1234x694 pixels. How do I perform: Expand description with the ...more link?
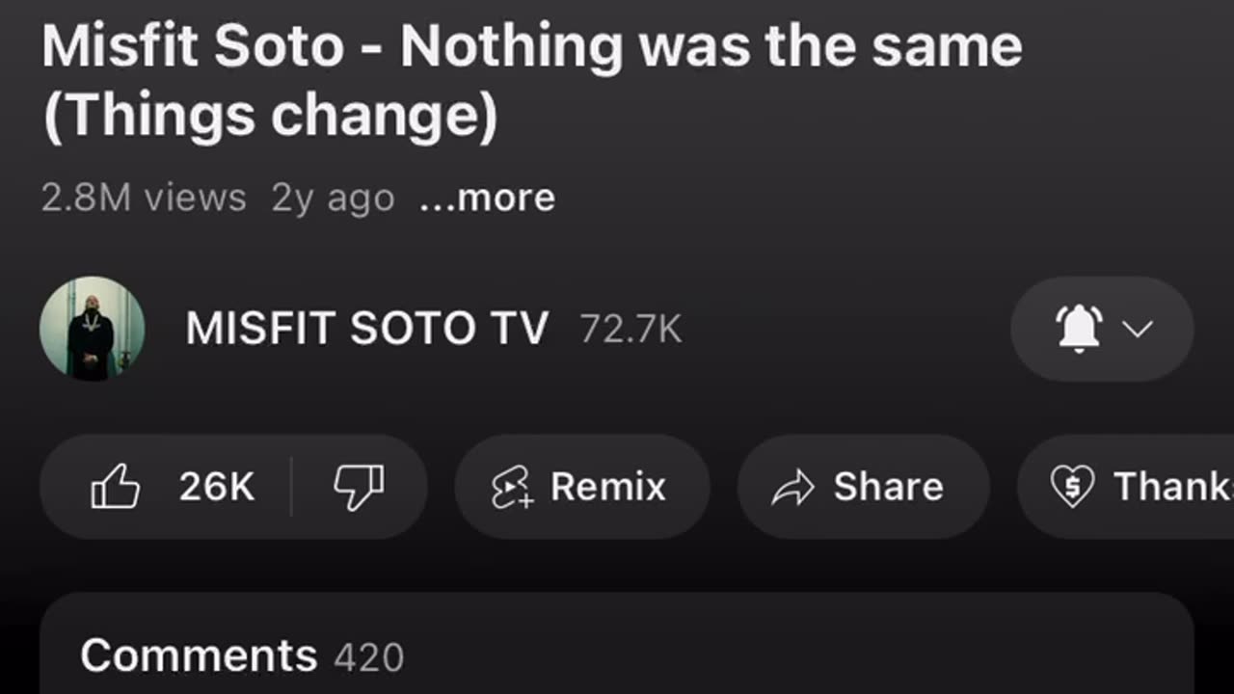(487, 199)
